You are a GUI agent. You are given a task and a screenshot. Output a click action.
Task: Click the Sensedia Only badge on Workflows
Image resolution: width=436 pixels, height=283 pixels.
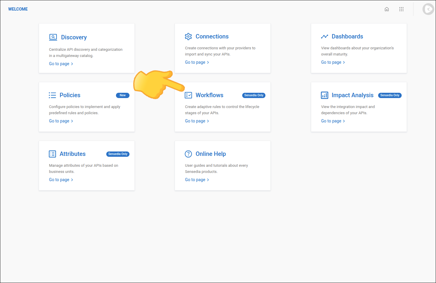(x=254, y=95)
